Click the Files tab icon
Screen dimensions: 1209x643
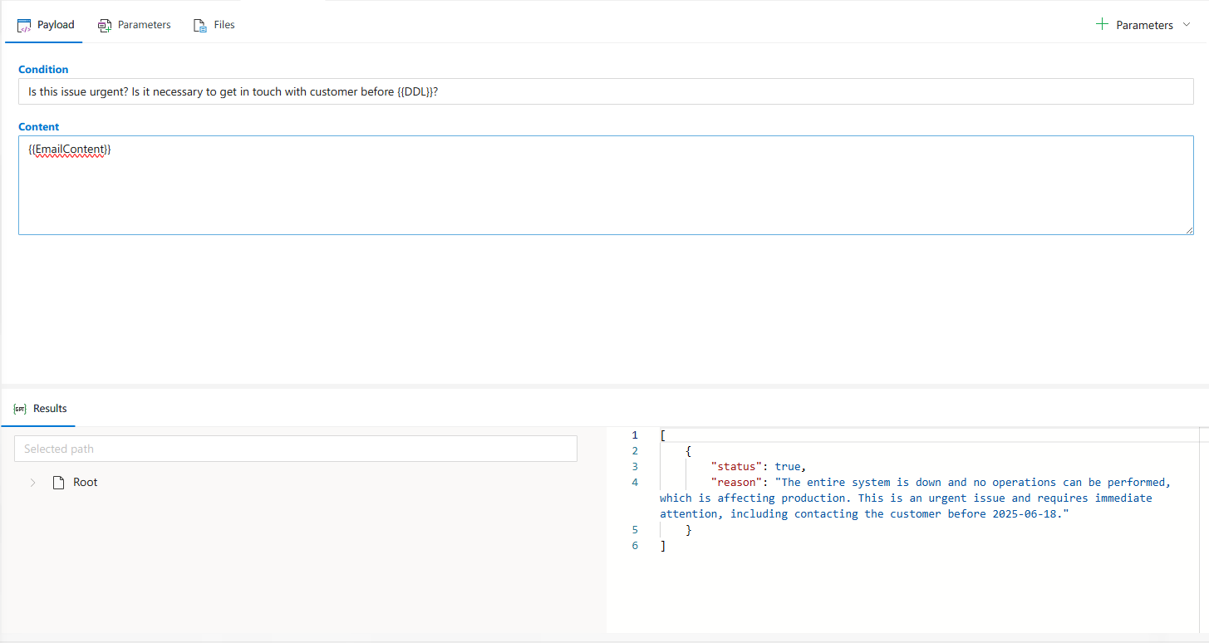tap(200, 25)
